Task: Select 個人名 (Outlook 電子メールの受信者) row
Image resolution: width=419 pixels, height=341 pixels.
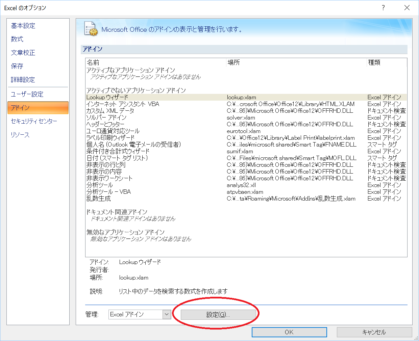Action: [x=246, y=145]
